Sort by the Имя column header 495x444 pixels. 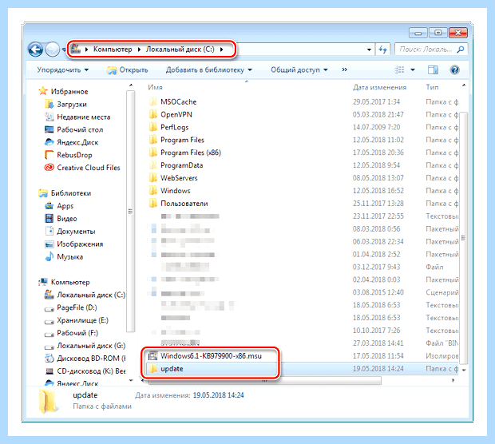click(155, 87)
